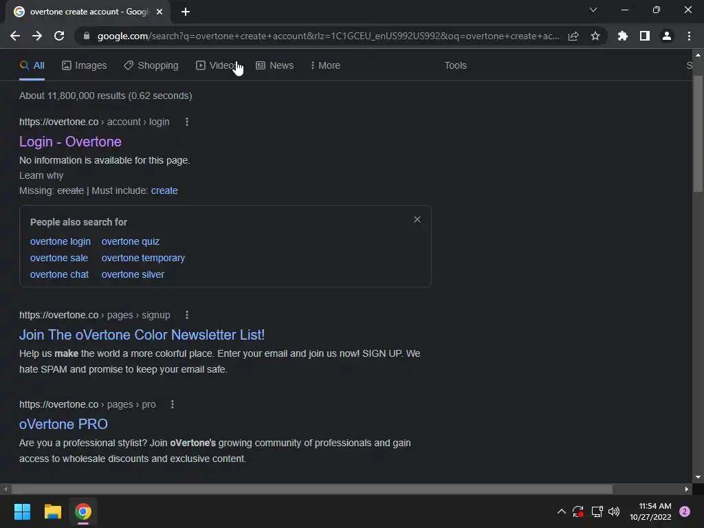Open Login - Overtone result link
704x528 pixels.
(x=71, y=142)
